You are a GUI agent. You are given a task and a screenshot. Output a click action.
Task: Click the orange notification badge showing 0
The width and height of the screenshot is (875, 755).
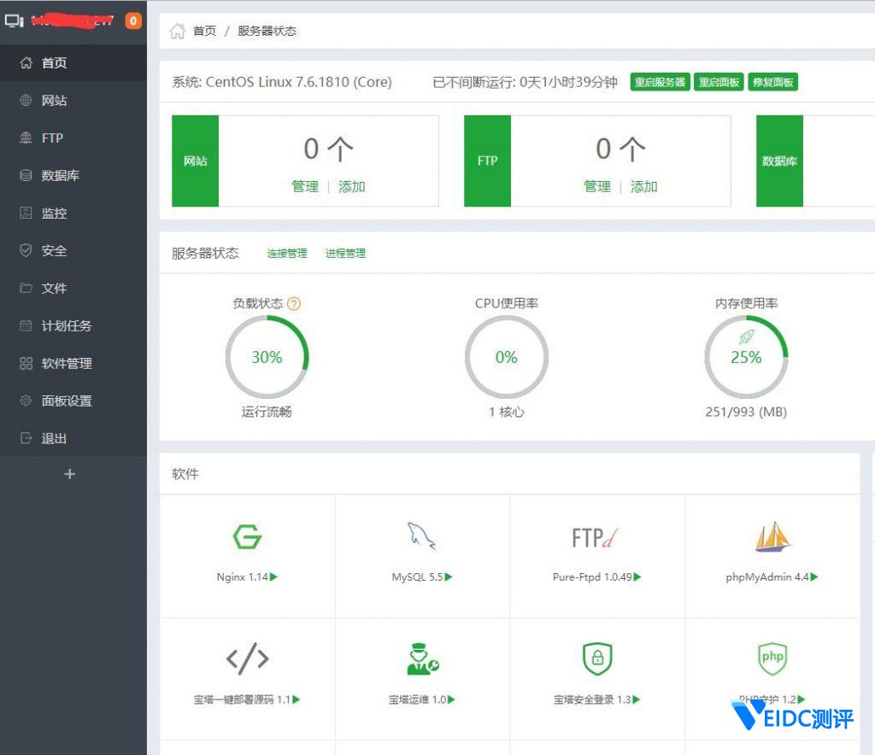coord(133,20)
